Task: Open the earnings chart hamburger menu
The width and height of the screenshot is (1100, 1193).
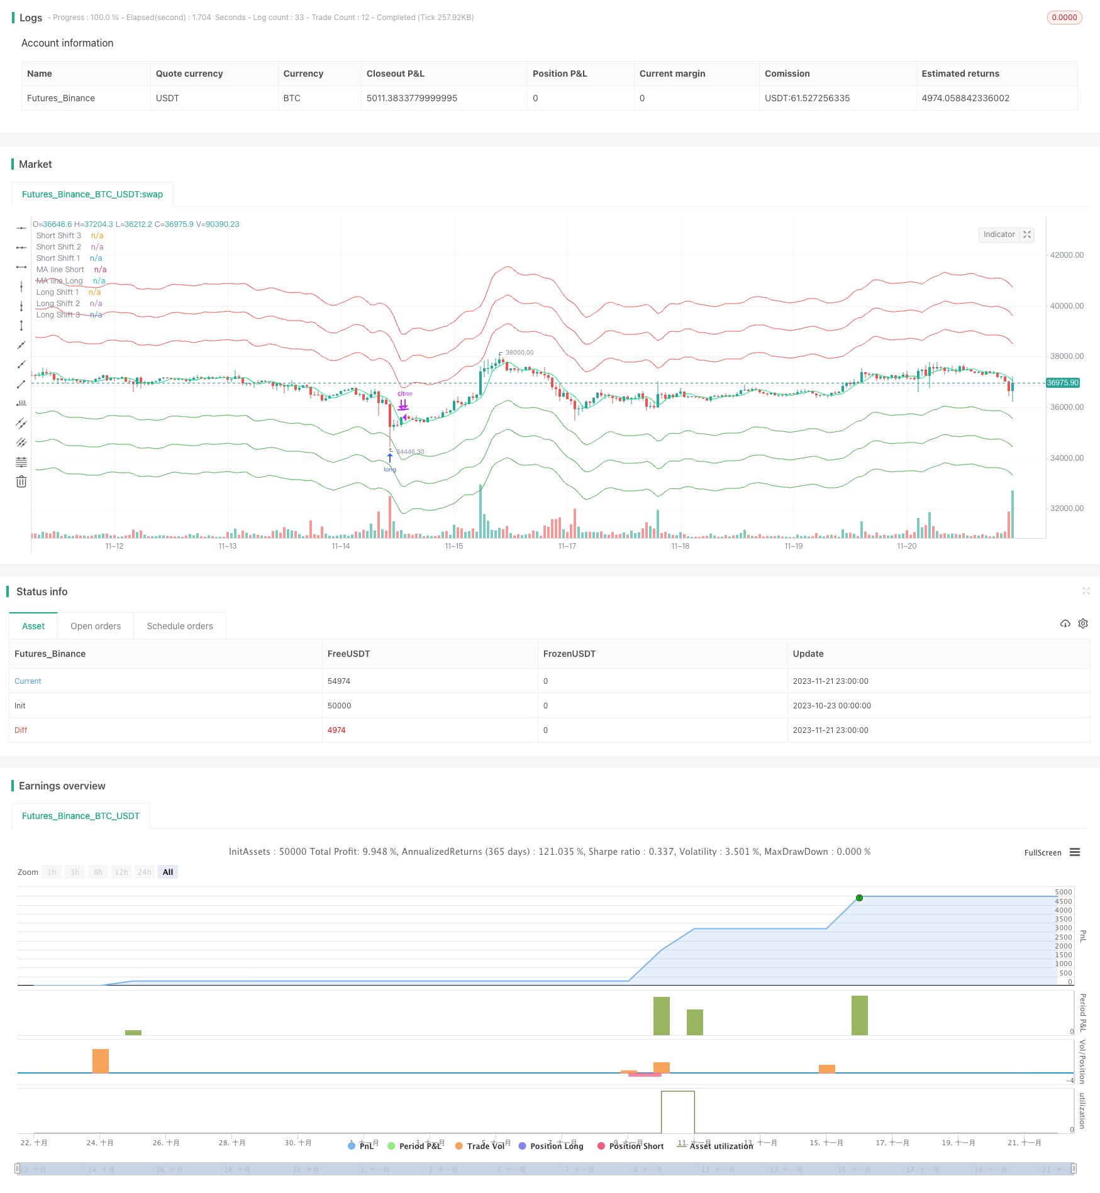Action: tap(1075, 852)
